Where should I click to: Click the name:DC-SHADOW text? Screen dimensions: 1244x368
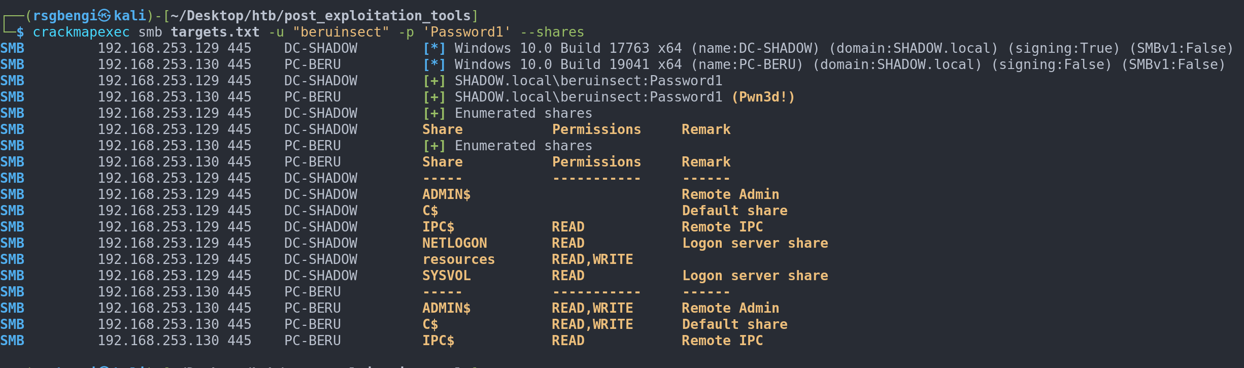click(x=755, y=48)
